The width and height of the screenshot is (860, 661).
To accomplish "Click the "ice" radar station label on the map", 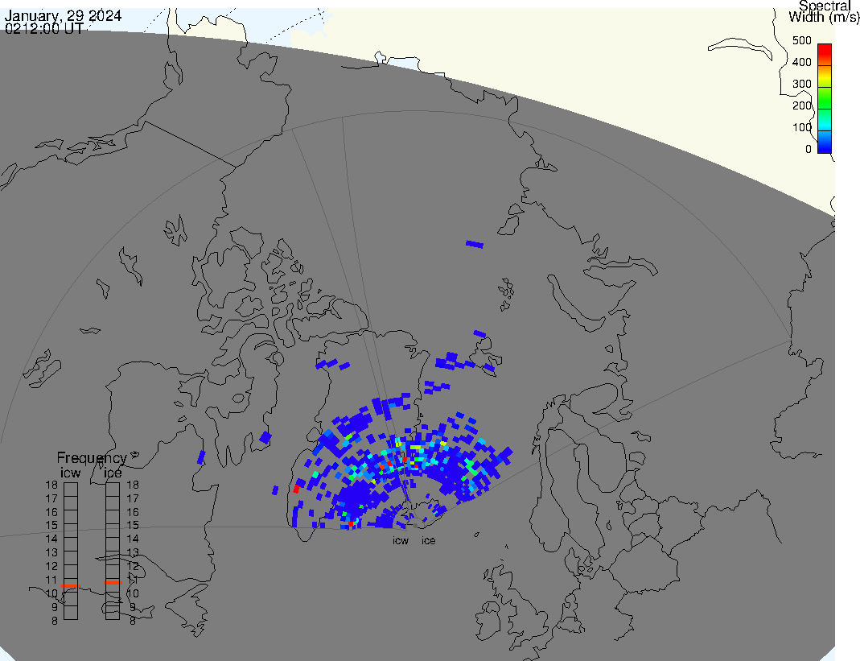I will coord(428,541).
